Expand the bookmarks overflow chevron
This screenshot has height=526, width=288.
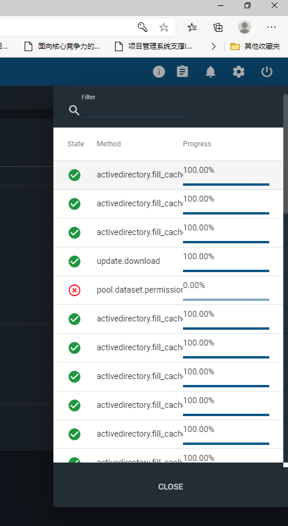pos(214,46)
